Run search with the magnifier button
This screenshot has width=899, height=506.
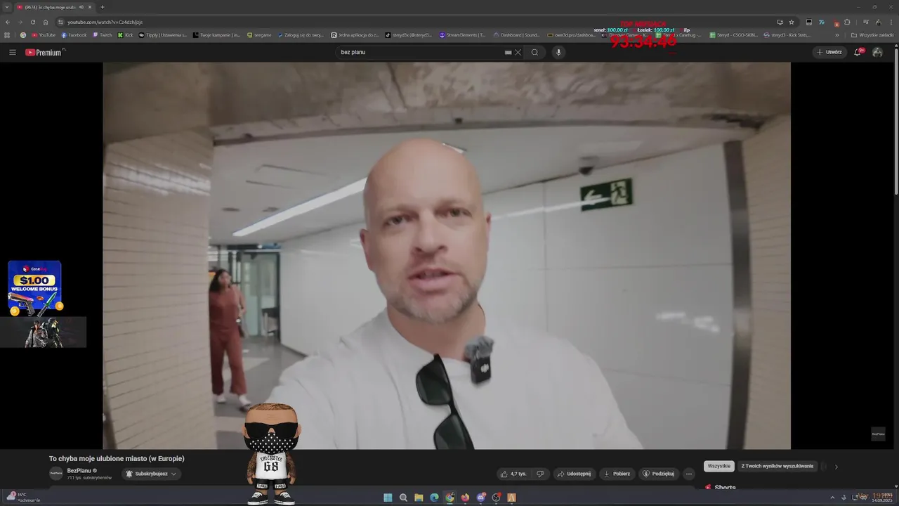(x=534, y=52)
